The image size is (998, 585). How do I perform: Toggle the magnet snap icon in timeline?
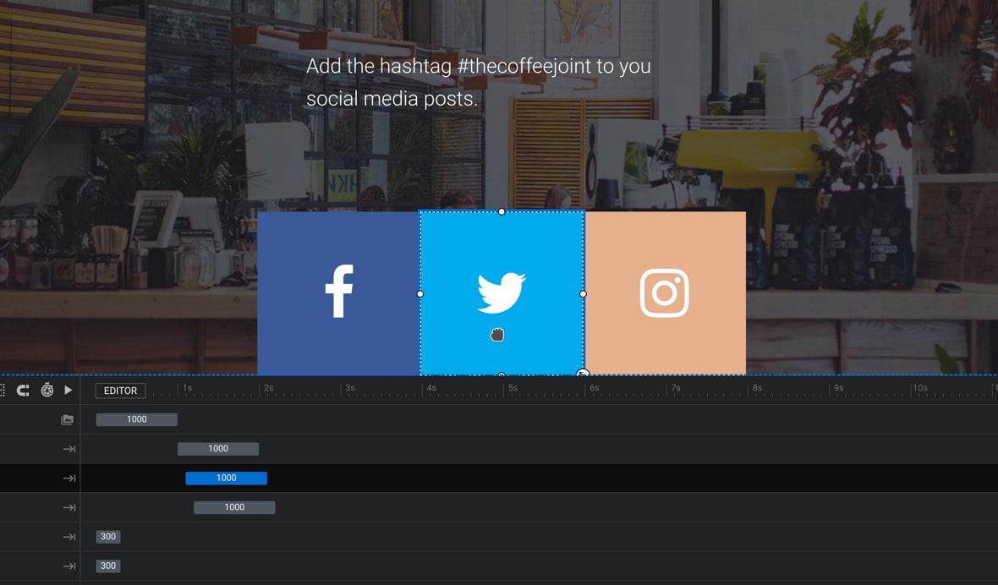click(23, 391)
